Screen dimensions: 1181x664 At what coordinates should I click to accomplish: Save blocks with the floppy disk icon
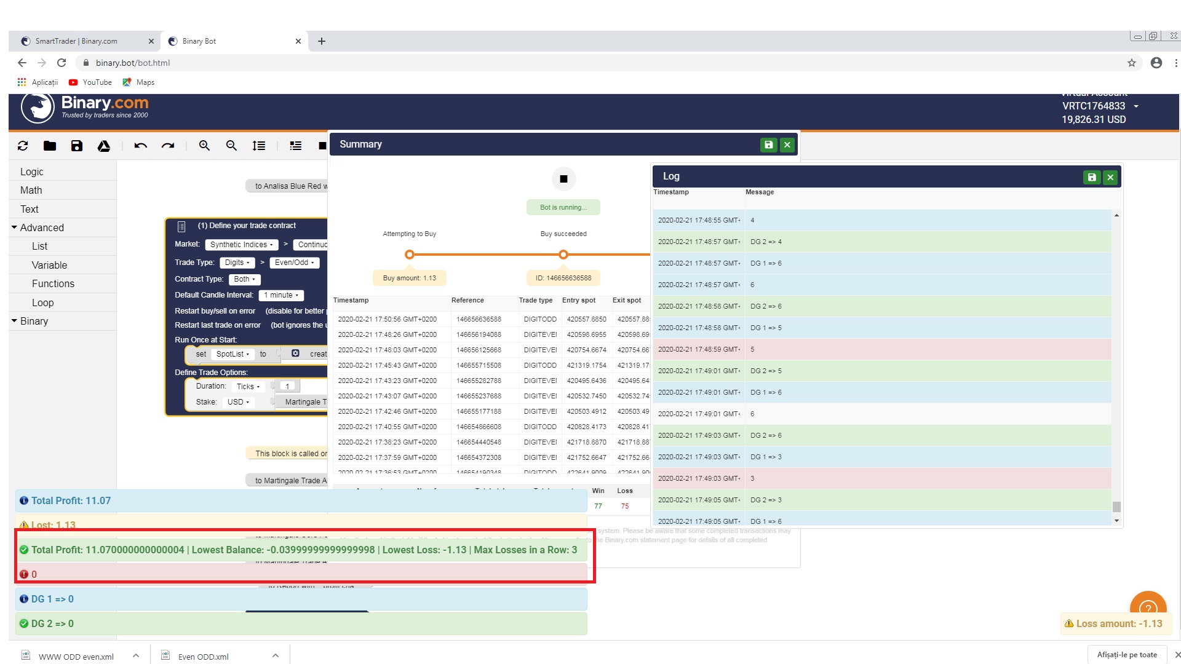coord(76,146)
